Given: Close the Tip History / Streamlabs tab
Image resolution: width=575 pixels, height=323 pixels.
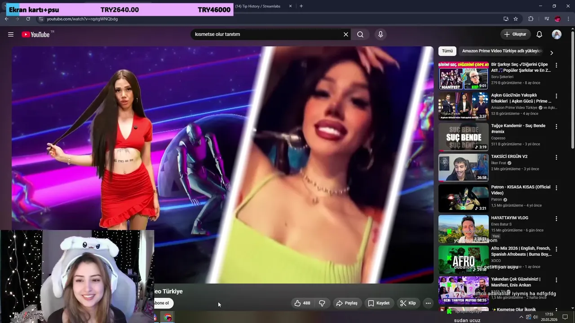Looking at the screenshot, I should [290, 6].
